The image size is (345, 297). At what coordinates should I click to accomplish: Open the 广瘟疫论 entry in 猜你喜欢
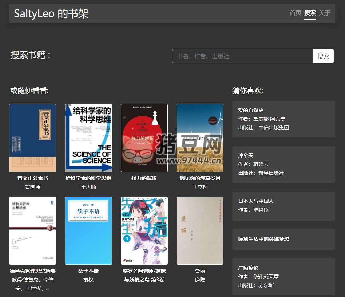pyautogui.click(x=283, y=277)
